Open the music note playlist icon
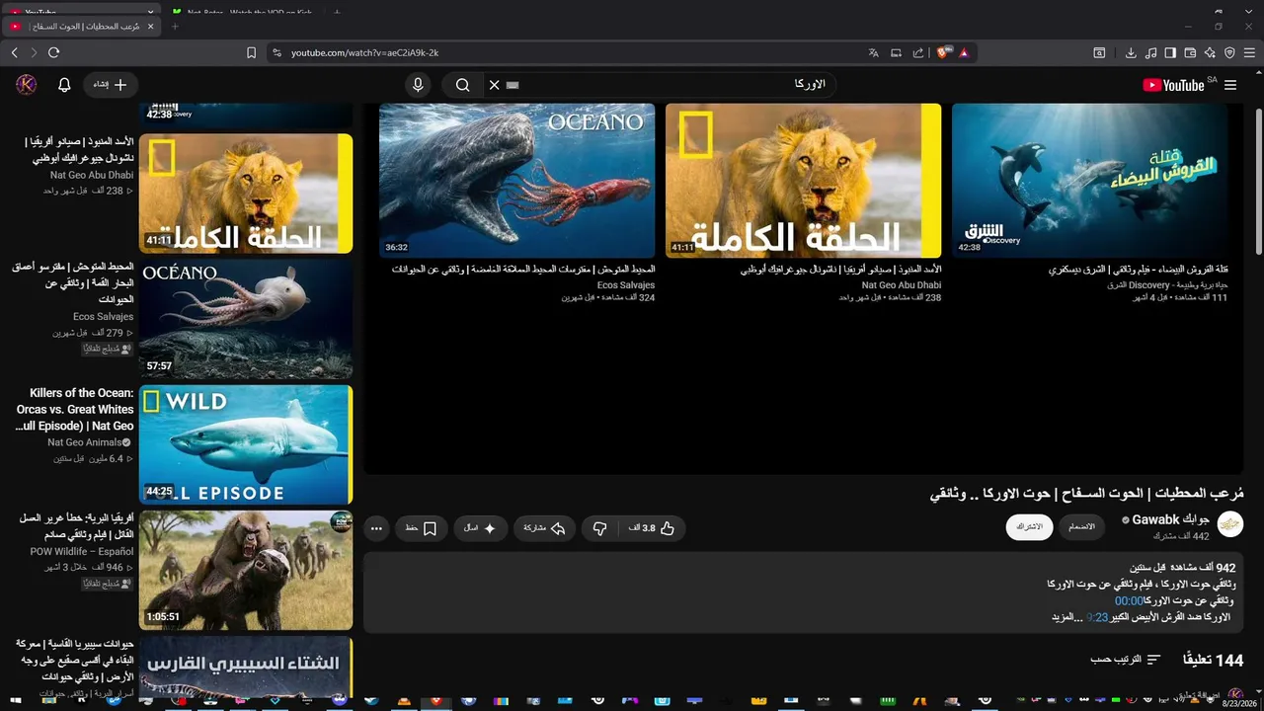 click(x=1150, y=52)
